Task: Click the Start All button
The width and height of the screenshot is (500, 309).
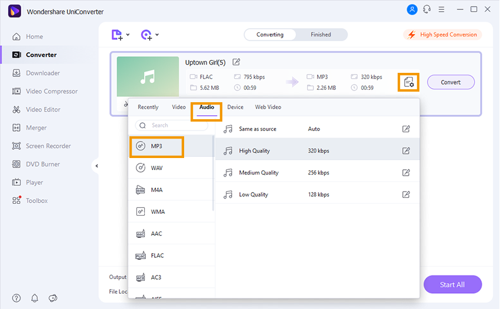Action: point(452,285)
